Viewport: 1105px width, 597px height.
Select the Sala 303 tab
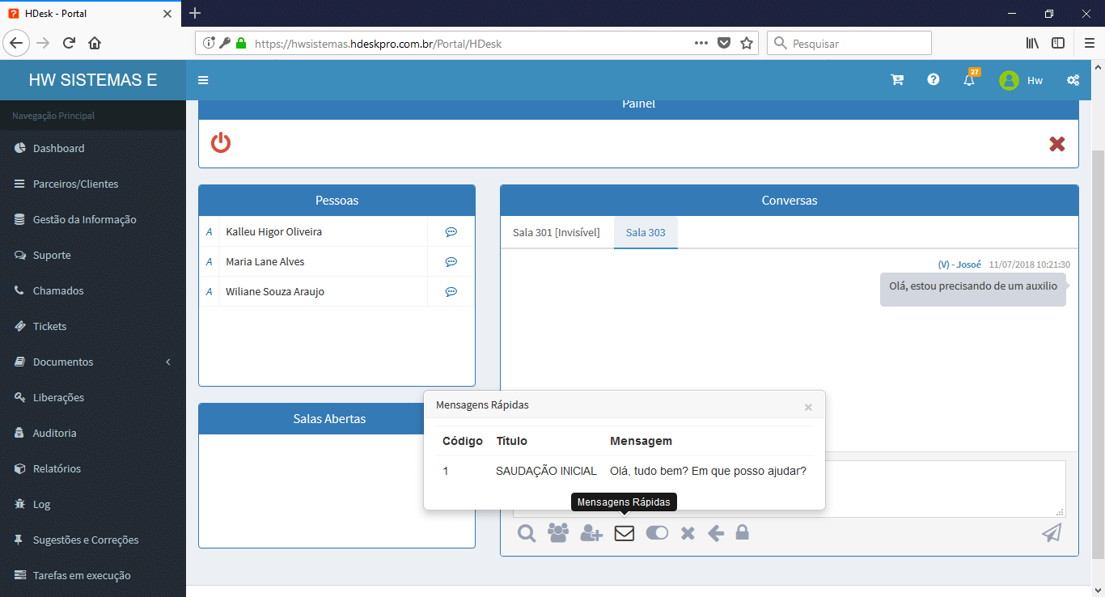pyautogui.click(x=646, y=232)
